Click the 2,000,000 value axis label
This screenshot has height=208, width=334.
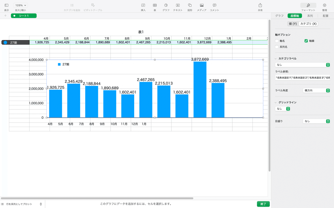coord(36,89)
